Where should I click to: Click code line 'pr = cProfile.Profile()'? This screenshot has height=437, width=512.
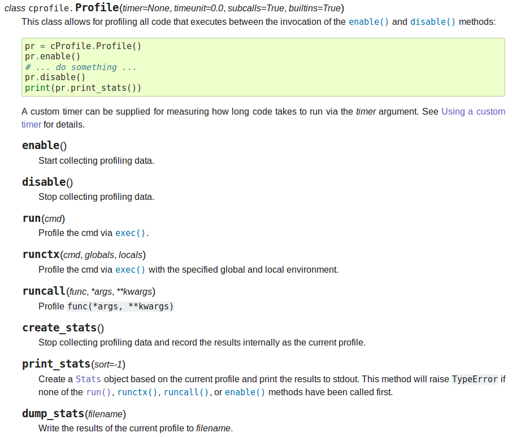(x=83, y=46)
